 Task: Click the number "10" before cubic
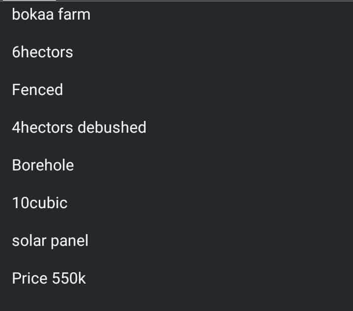[x=21, y=203]
